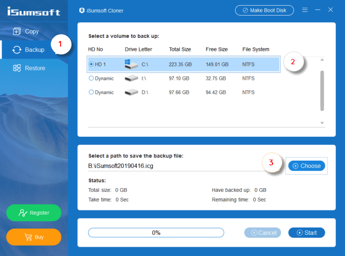Click the Restore grid icon
This screenshot has height=256, width=345.
coord(17,68)
